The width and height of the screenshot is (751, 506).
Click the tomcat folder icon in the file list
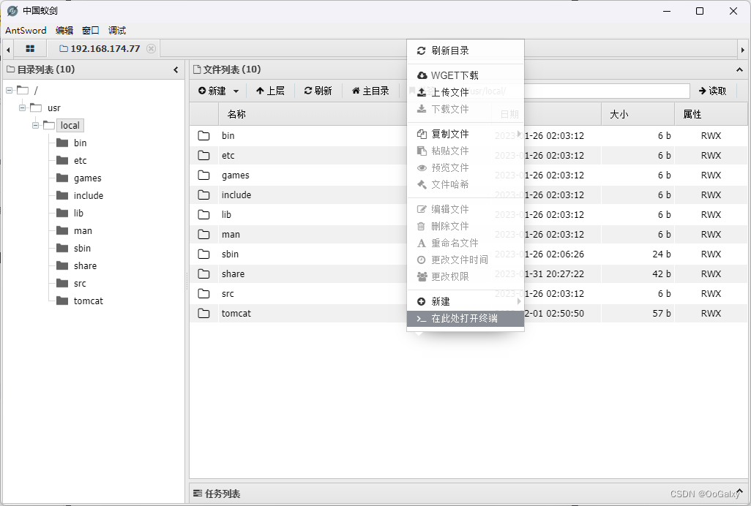[x=204, y=313]
